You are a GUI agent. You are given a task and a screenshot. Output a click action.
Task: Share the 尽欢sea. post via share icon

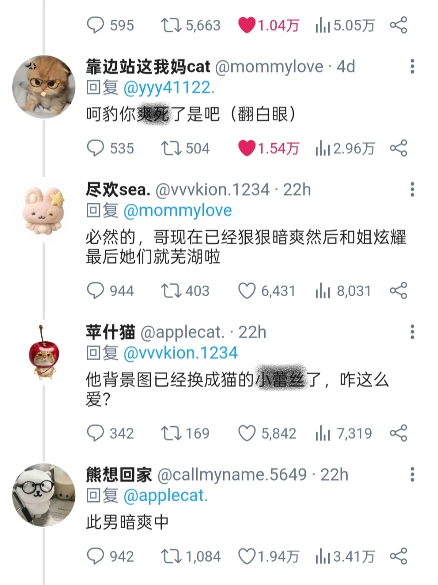(398, 291)
